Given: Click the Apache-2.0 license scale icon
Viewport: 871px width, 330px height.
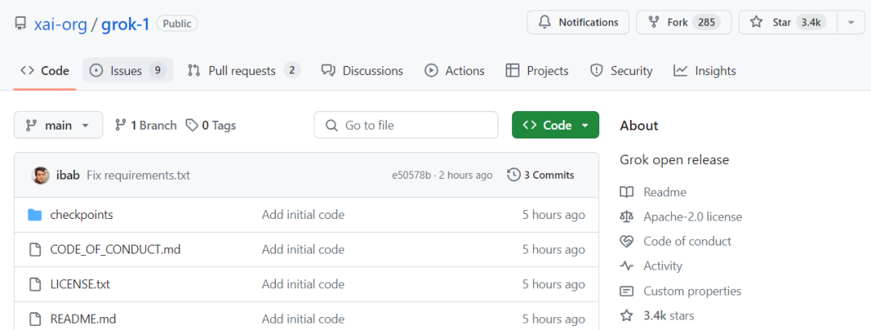Looking at the screenshot, I should tap(627, 217).
